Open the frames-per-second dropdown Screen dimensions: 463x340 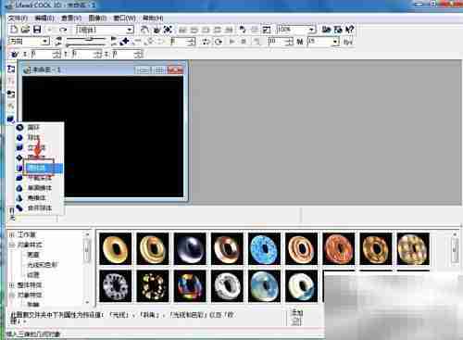[335, 42]
